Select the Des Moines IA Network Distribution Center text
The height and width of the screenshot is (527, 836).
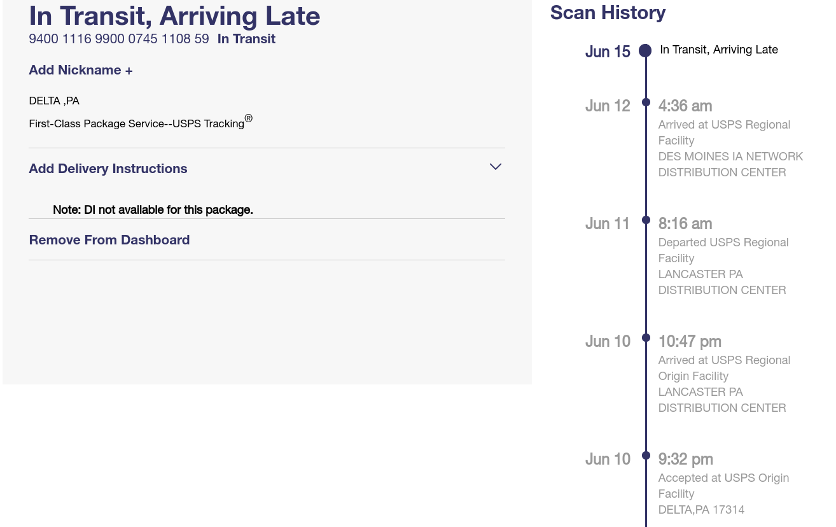click(x=730, y=164)
